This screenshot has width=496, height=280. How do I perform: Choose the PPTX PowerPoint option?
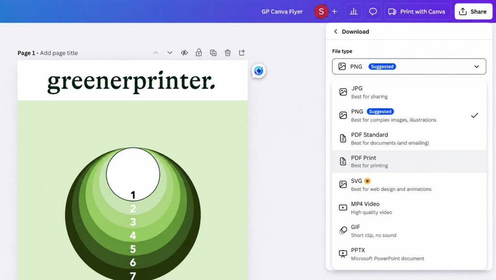[x=409, y=254]
